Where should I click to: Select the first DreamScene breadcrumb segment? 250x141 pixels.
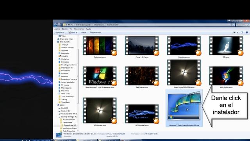(x=99, y=25)
